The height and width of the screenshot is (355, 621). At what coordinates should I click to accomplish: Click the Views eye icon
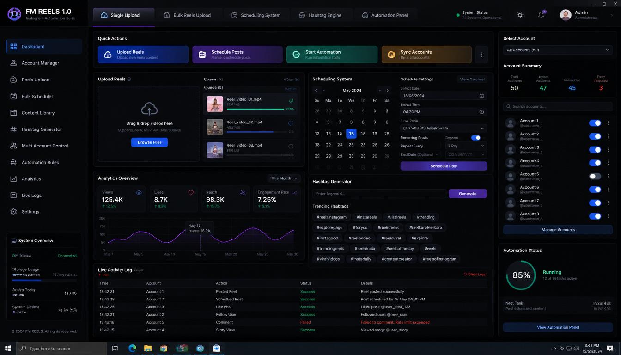(139, 193)
